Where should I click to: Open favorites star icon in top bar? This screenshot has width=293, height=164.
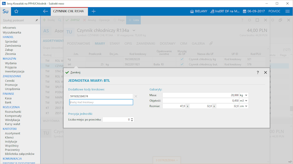(16, 11)
